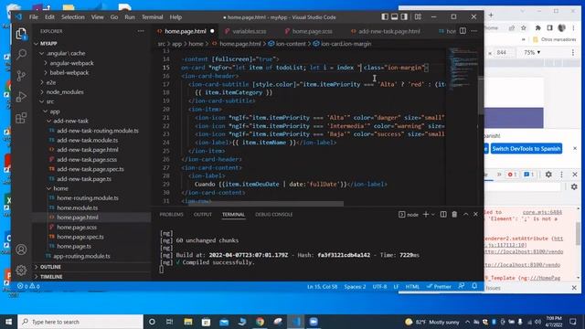Maximize the terminal panel size chevron
Image resolution: width=585 pixels, height=329 pixels.
point(465,214)
